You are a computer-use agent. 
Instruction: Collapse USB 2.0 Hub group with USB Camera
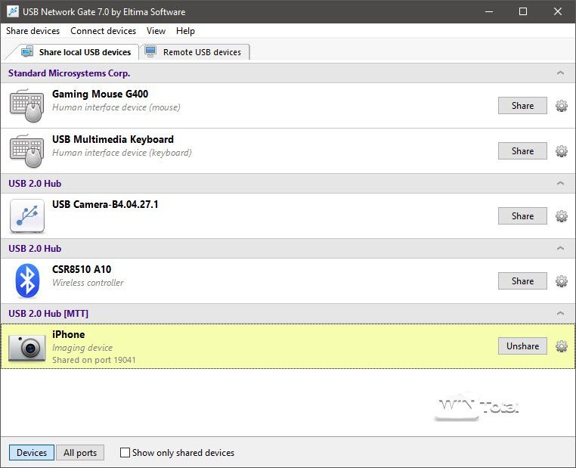tap(560, 183)
